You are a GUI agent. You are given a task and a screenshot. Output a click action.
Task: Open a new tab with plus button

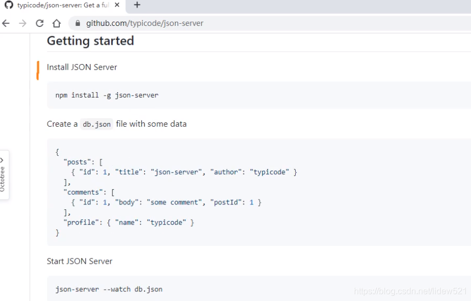pyautogui.click(x=137, y=5)
